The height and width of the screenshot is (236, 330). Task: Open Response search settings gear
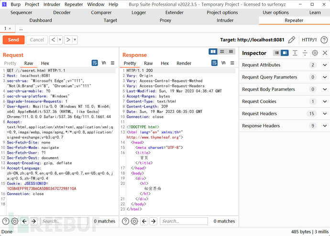click(134, 221)
